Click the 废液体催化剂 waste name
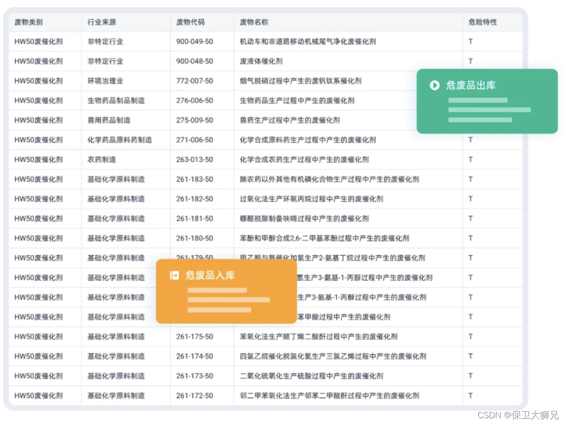Viewport: 566px width, 424px height. (261, 62)
